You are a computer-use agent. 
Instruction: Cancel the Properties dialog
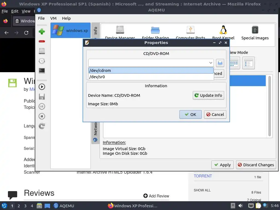point(215,115)
